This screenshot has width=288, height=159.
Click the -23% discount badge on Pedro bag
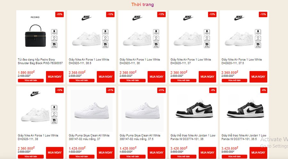59,14
